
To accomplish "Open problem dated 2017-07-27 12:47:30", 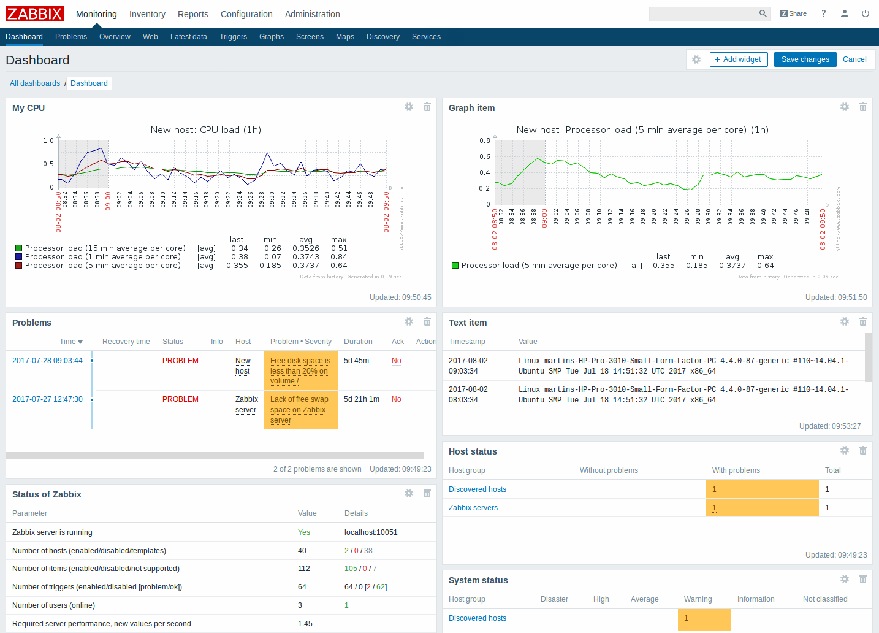I will click(47, 399).
